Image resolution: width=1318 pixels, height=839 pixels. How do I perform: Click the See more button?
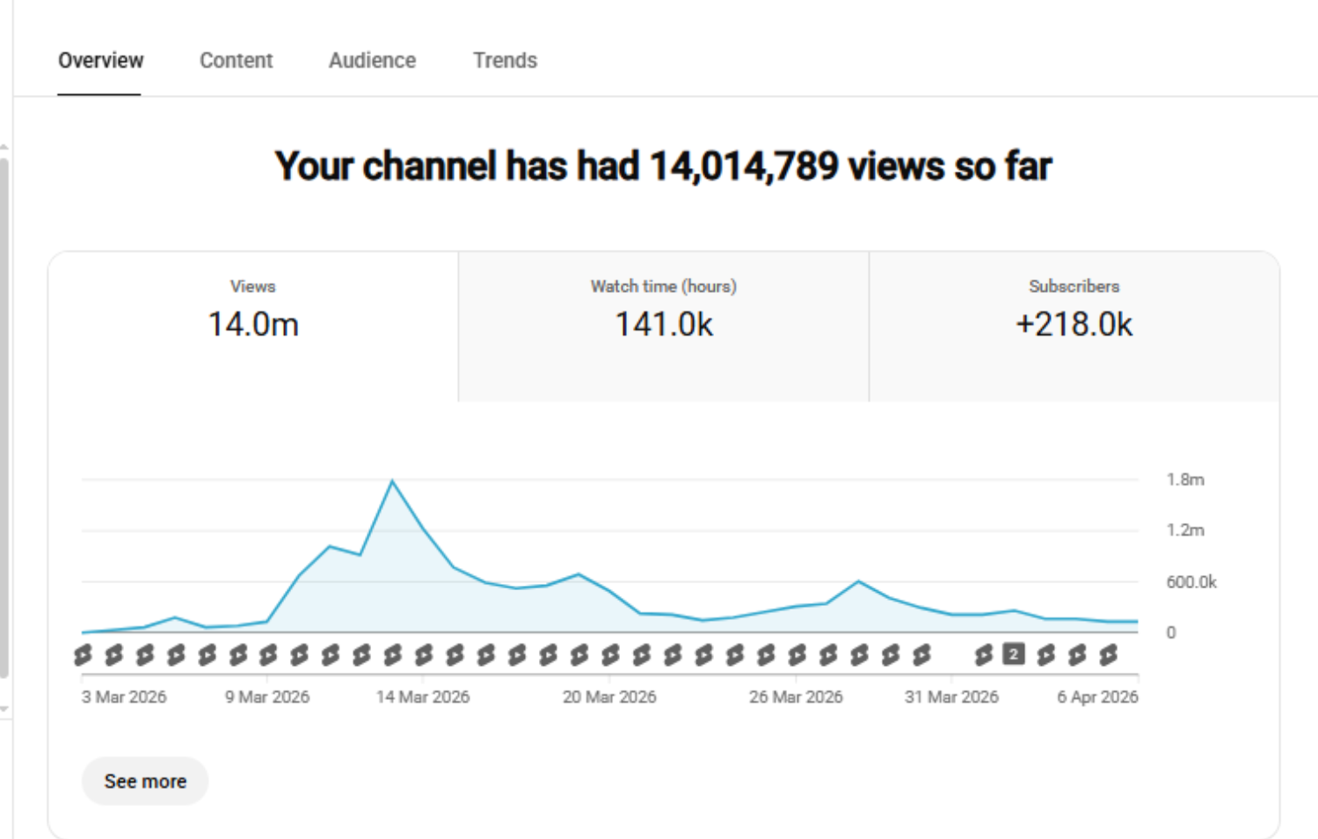145,781
